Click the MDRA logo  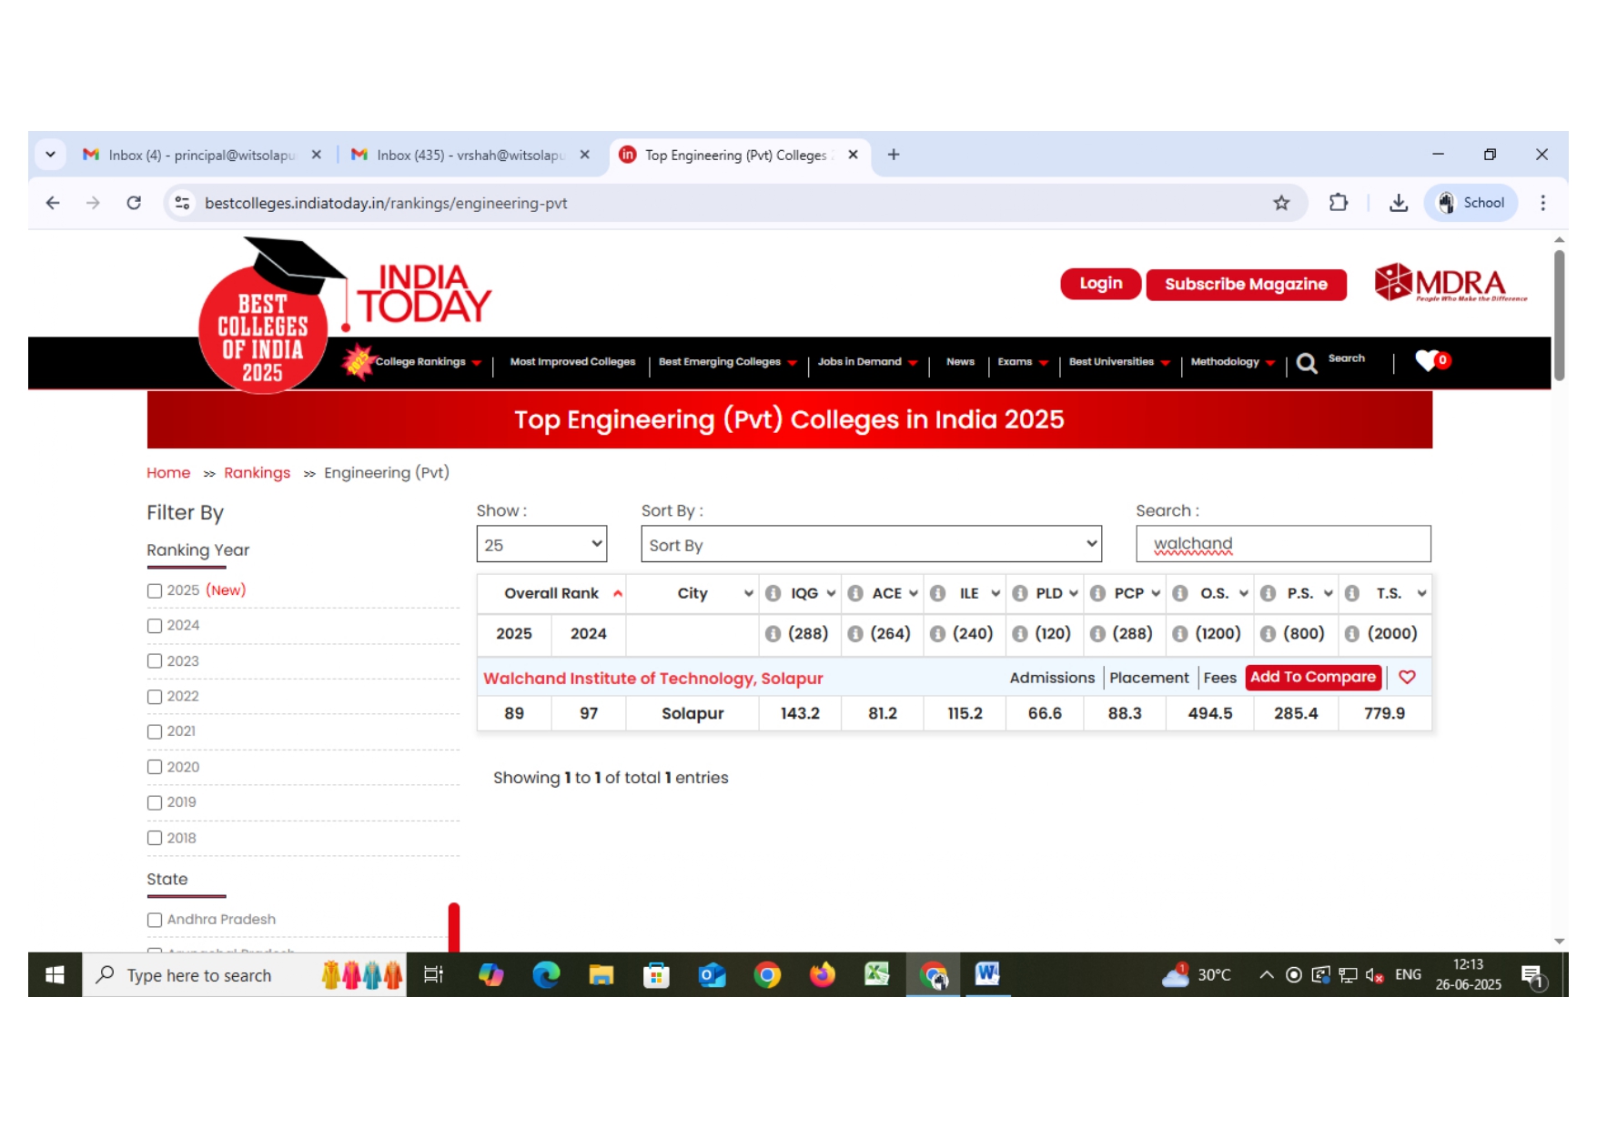pyautogui.click(x=1450, y=284)
